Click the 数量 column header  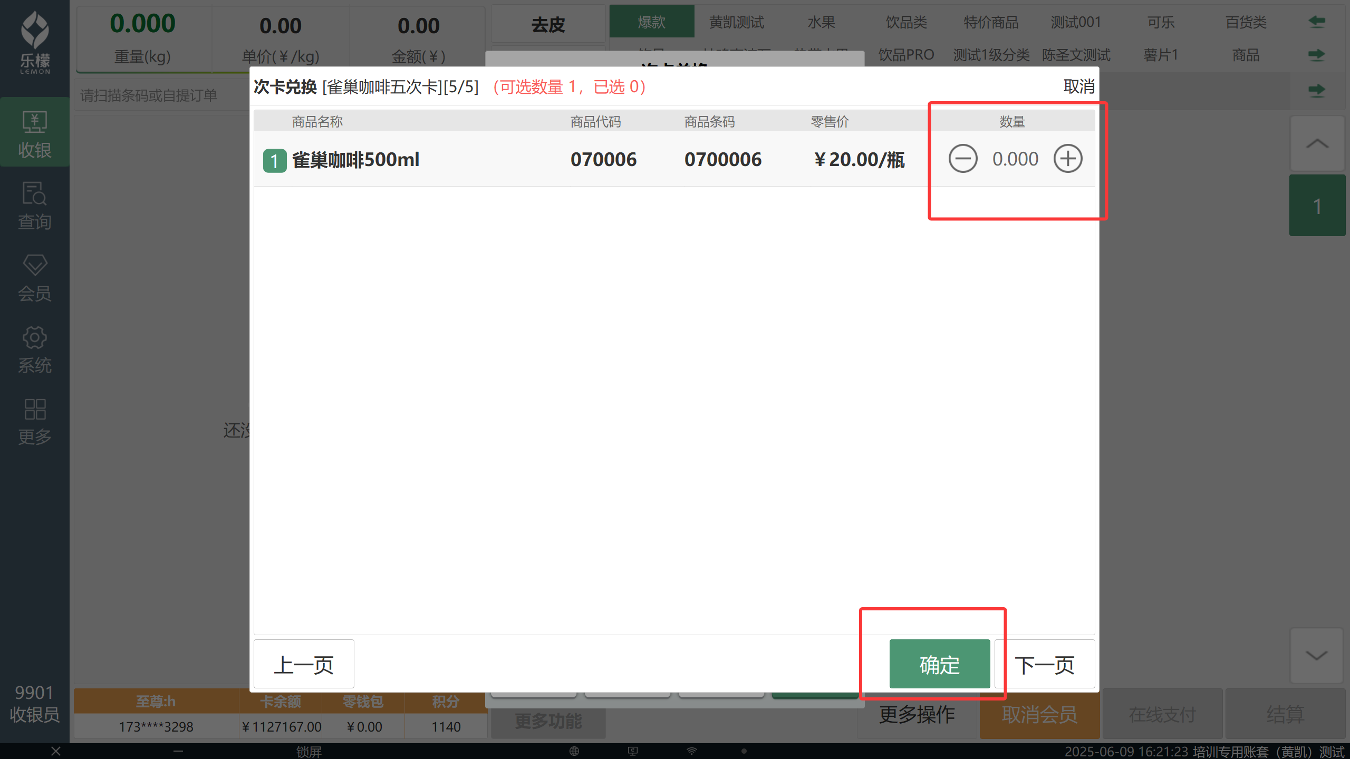coord(1012,122)
